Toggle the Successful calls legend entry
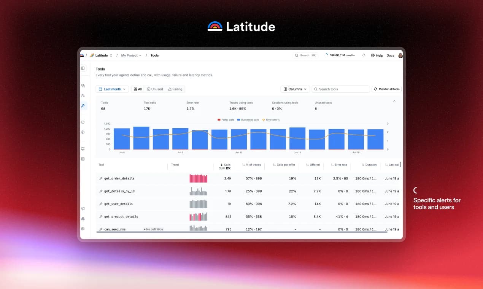 (x=248, y=120)
